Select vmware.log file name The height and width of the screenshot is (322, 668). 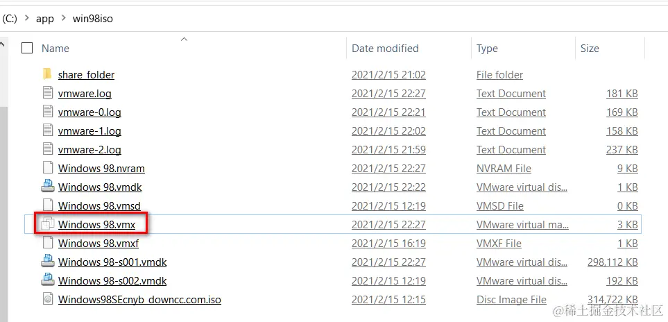(x=85, y=93)
